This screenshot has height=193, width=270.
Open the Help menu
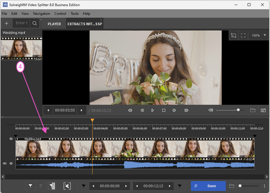coord(86,13)
